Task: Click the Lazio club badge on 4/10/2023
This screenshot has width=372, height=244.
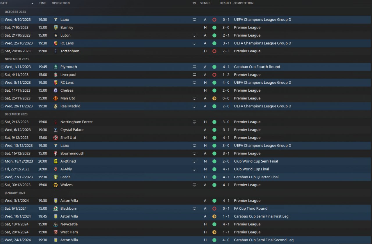Action: tap(56, 20)
